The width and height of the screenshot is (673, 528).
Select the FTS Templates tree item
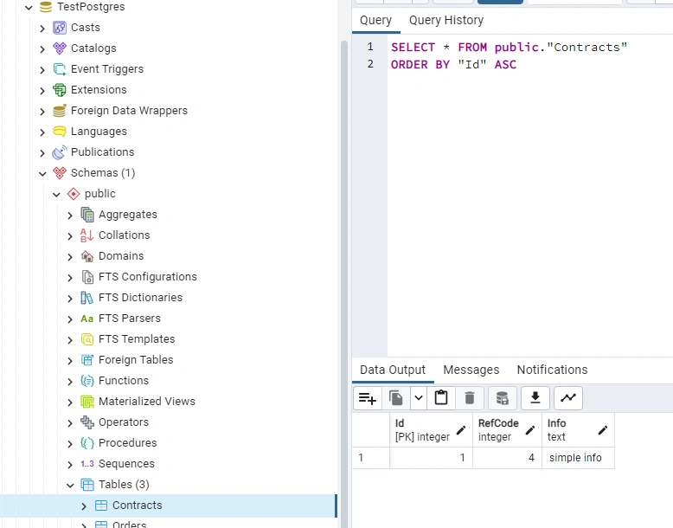[x=137, y=339]
